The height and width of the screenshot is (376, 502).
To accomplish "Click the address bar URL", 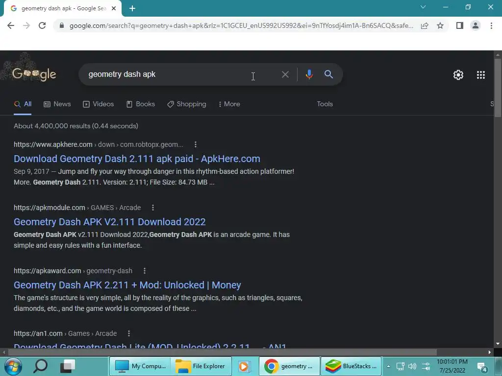I will coord(241,25).
